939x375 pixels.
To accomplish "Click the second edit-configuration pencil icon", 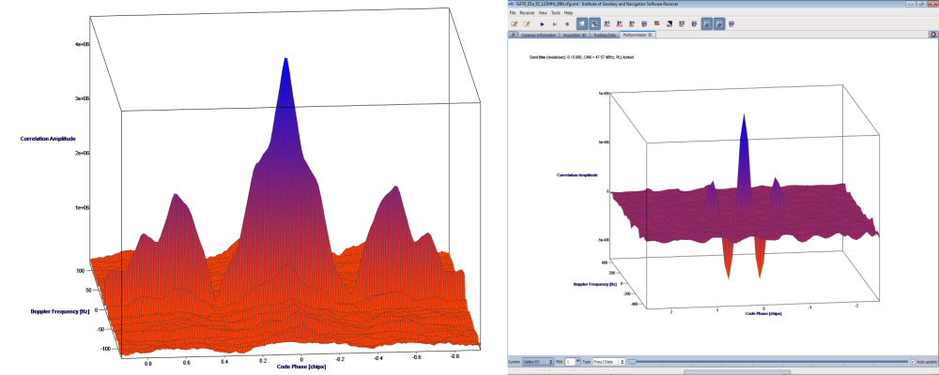I will tap(527, 24).
